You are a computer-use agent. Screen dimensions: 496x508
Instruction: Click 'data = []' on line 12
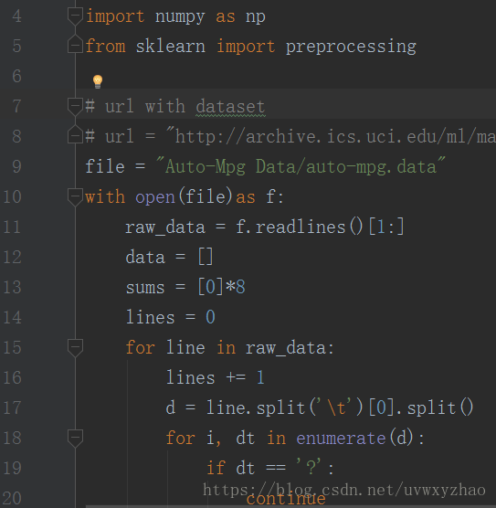pos(169,257)
